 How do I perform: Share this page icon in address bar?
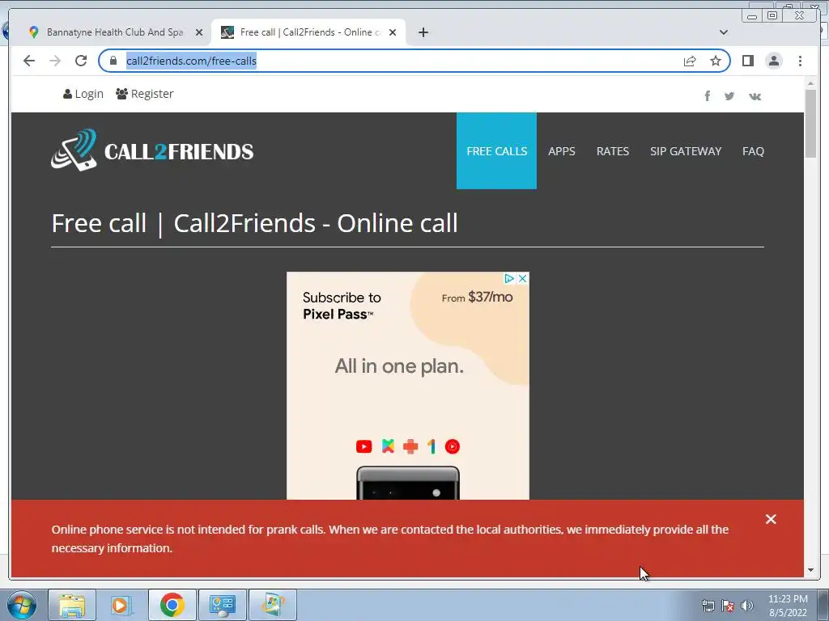pos(690,61)
